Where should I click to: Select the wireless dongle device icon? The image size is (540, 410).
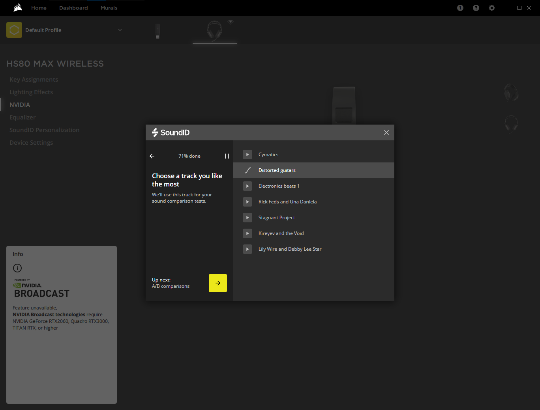pos(157,31)
